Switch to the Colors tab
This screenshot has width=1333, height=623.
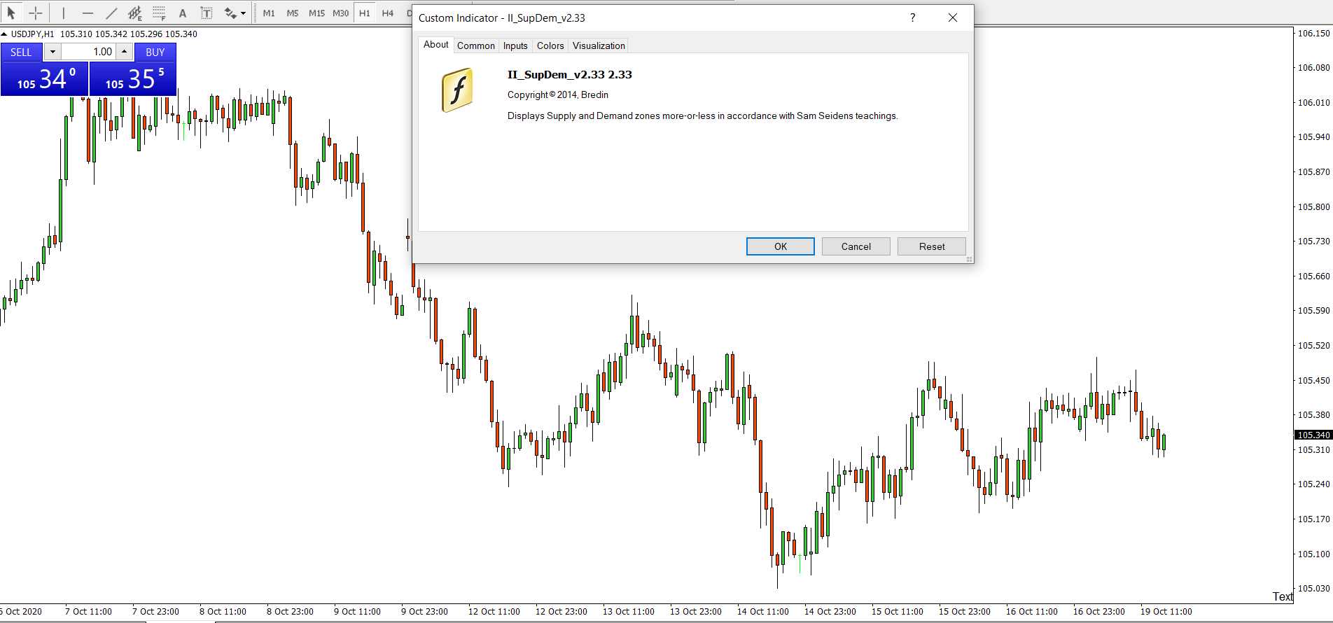coord(550,45)
